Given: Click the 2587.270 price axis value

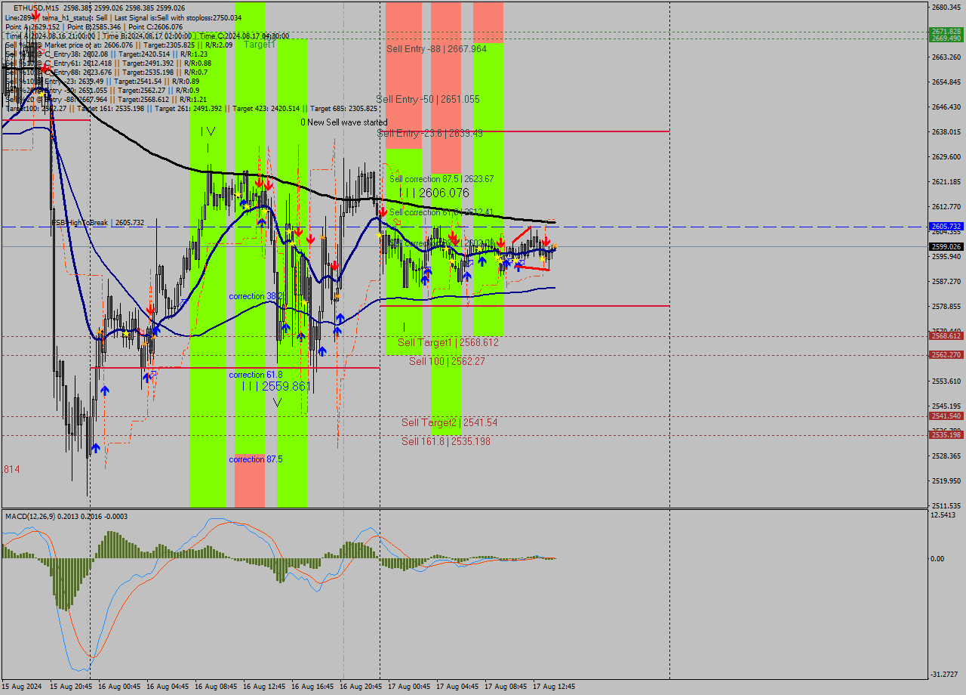Looking at the screenshot, I should (946, 281).
